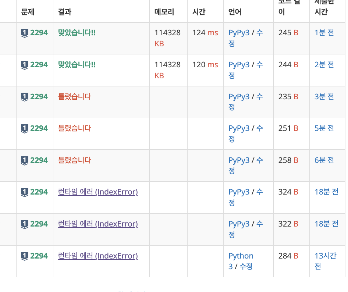This screenshot has width=348, height=292.
Task: View PyPy3 source of the 245 B submission
Action: pos(239,33)
